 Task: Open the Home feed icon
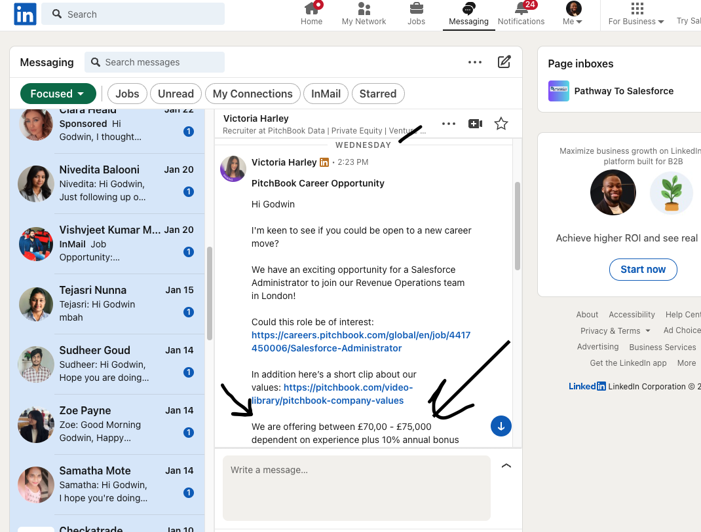tap(311, 10)
